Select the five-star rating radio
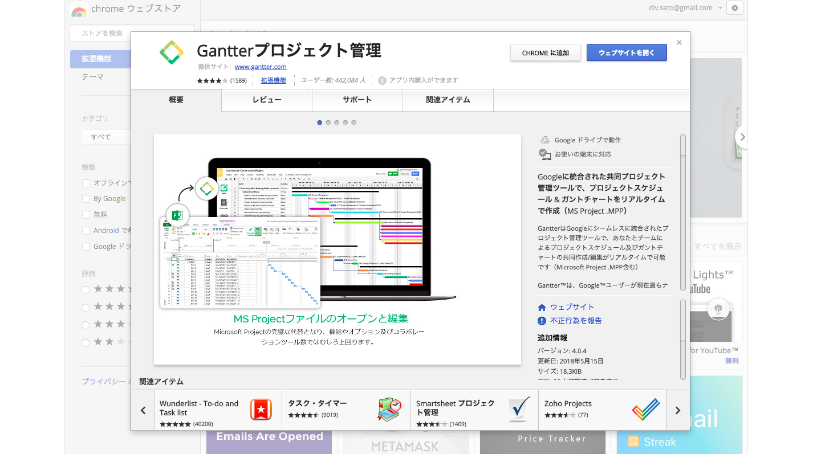 coord(86,289)
